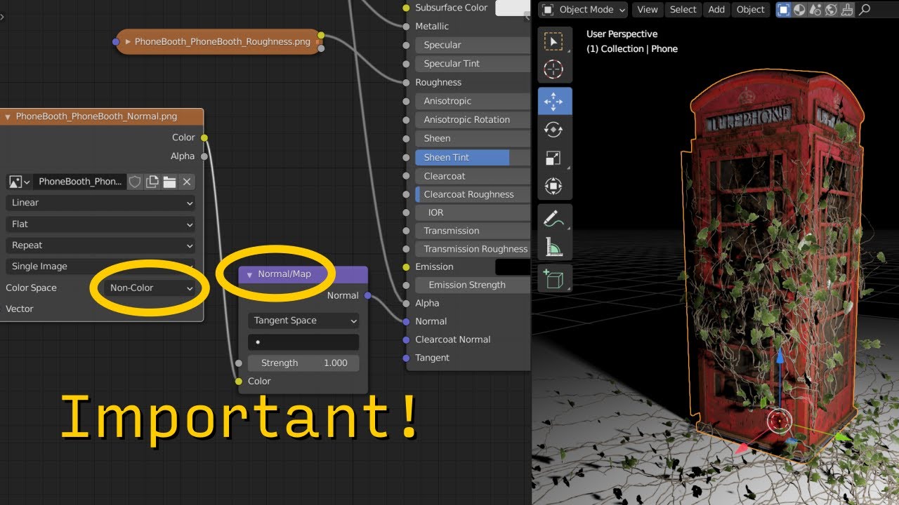Open the Tangent Space dropdown
899x505 pixels.
point(303,321)
